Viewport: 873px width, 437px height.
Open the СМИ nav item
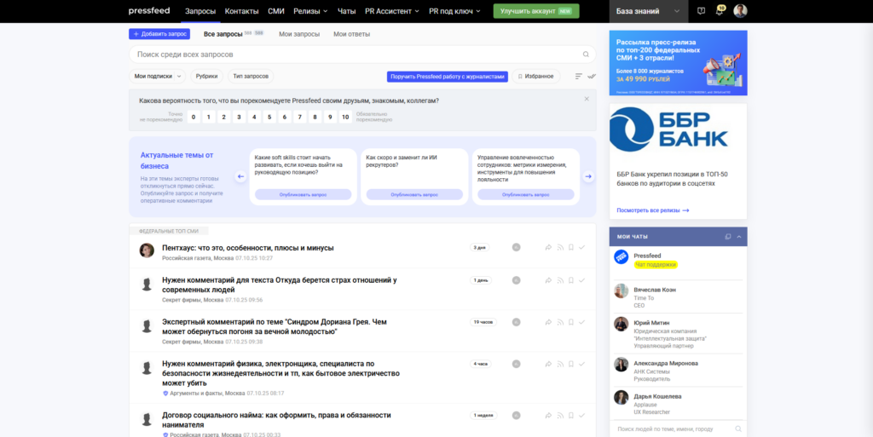coord(276,11)
